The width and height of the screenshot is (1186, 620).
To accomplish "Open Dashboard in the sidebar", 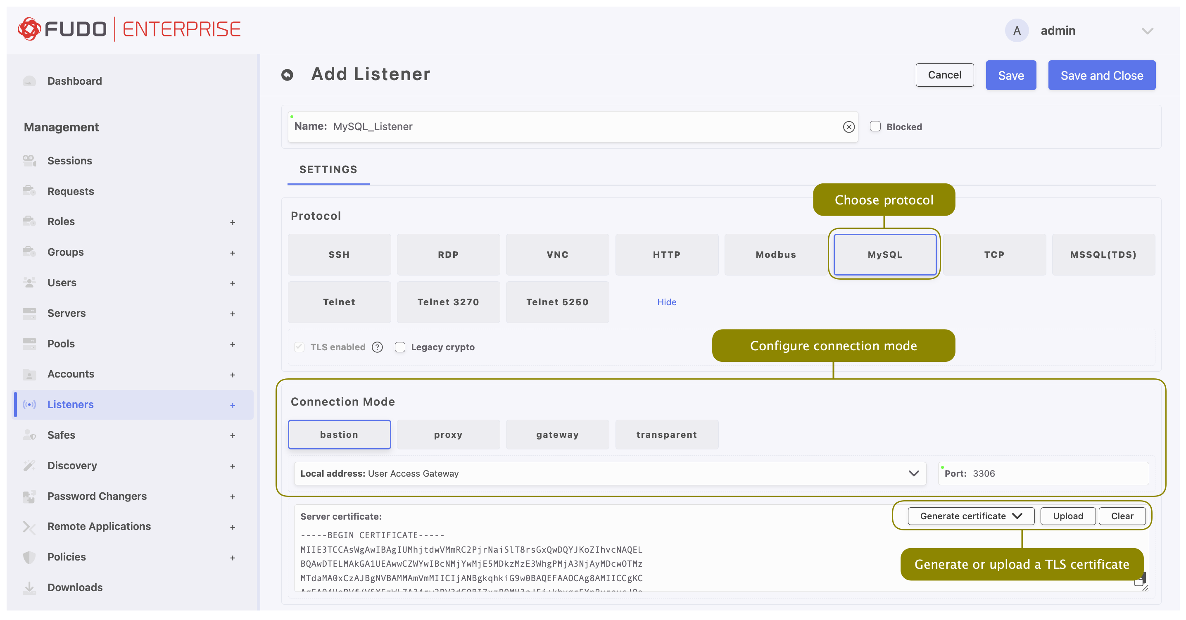I will tap(75, 81).
